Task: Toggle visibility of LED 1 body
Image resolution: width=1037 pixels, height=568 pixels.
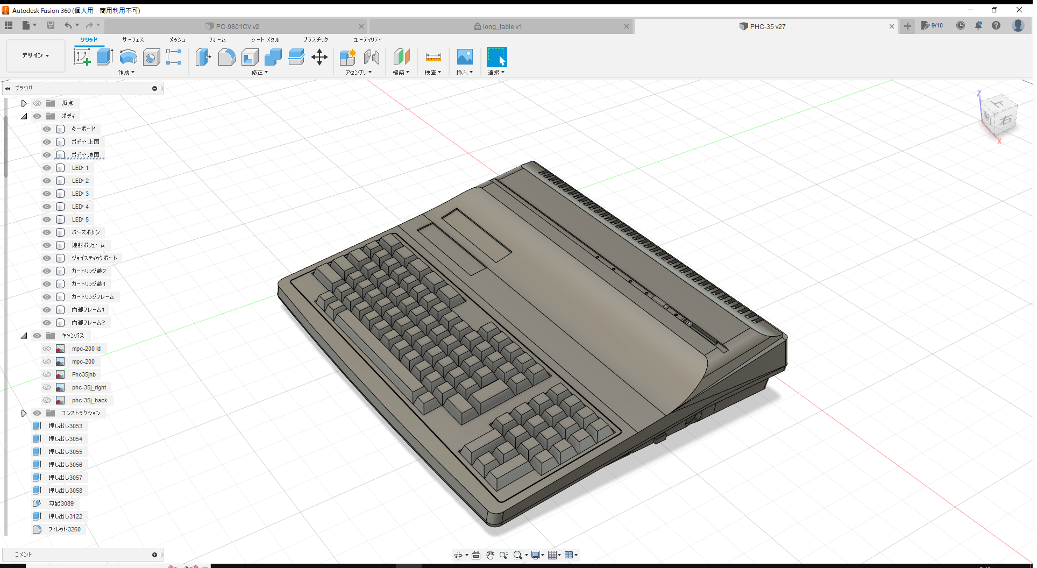Action: point(46,167)
